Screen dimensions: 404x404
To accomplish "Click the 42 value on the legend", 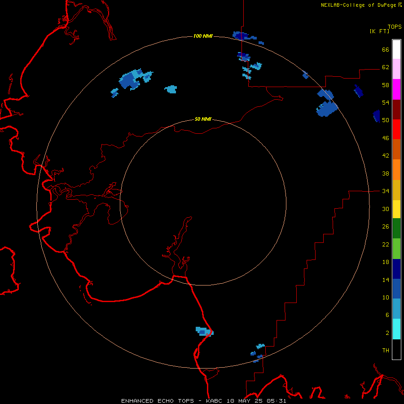I will tap(386, 156).
